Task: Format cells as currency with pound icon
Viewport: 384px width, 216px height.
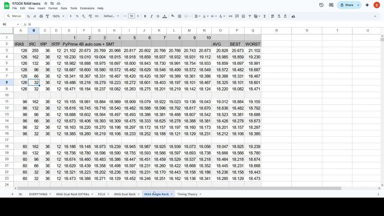Action: 70,16
